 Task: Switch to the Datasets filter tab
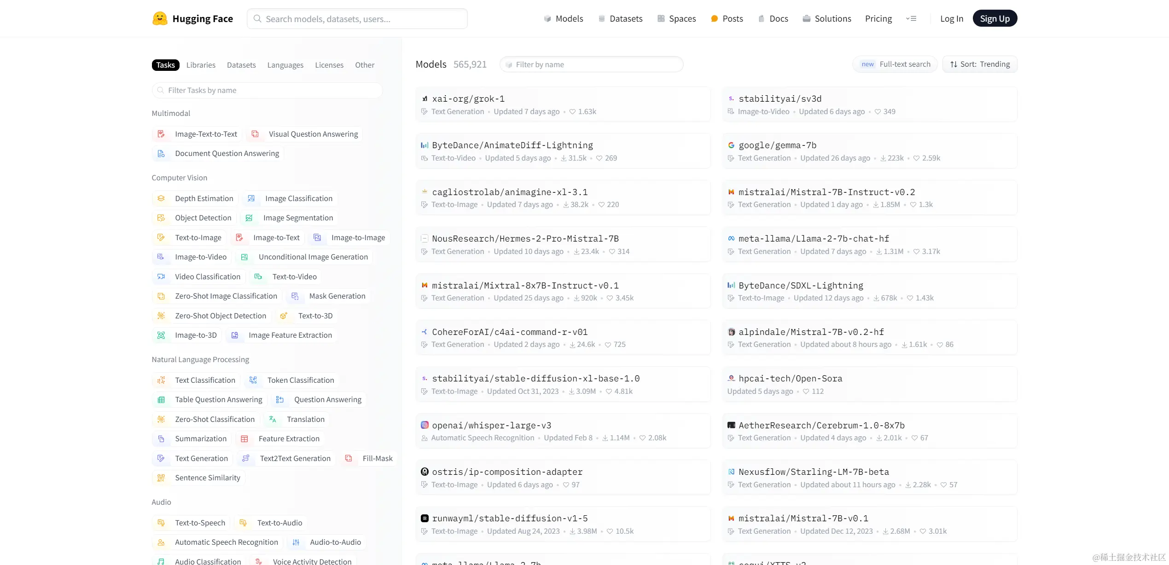[241, 65]
